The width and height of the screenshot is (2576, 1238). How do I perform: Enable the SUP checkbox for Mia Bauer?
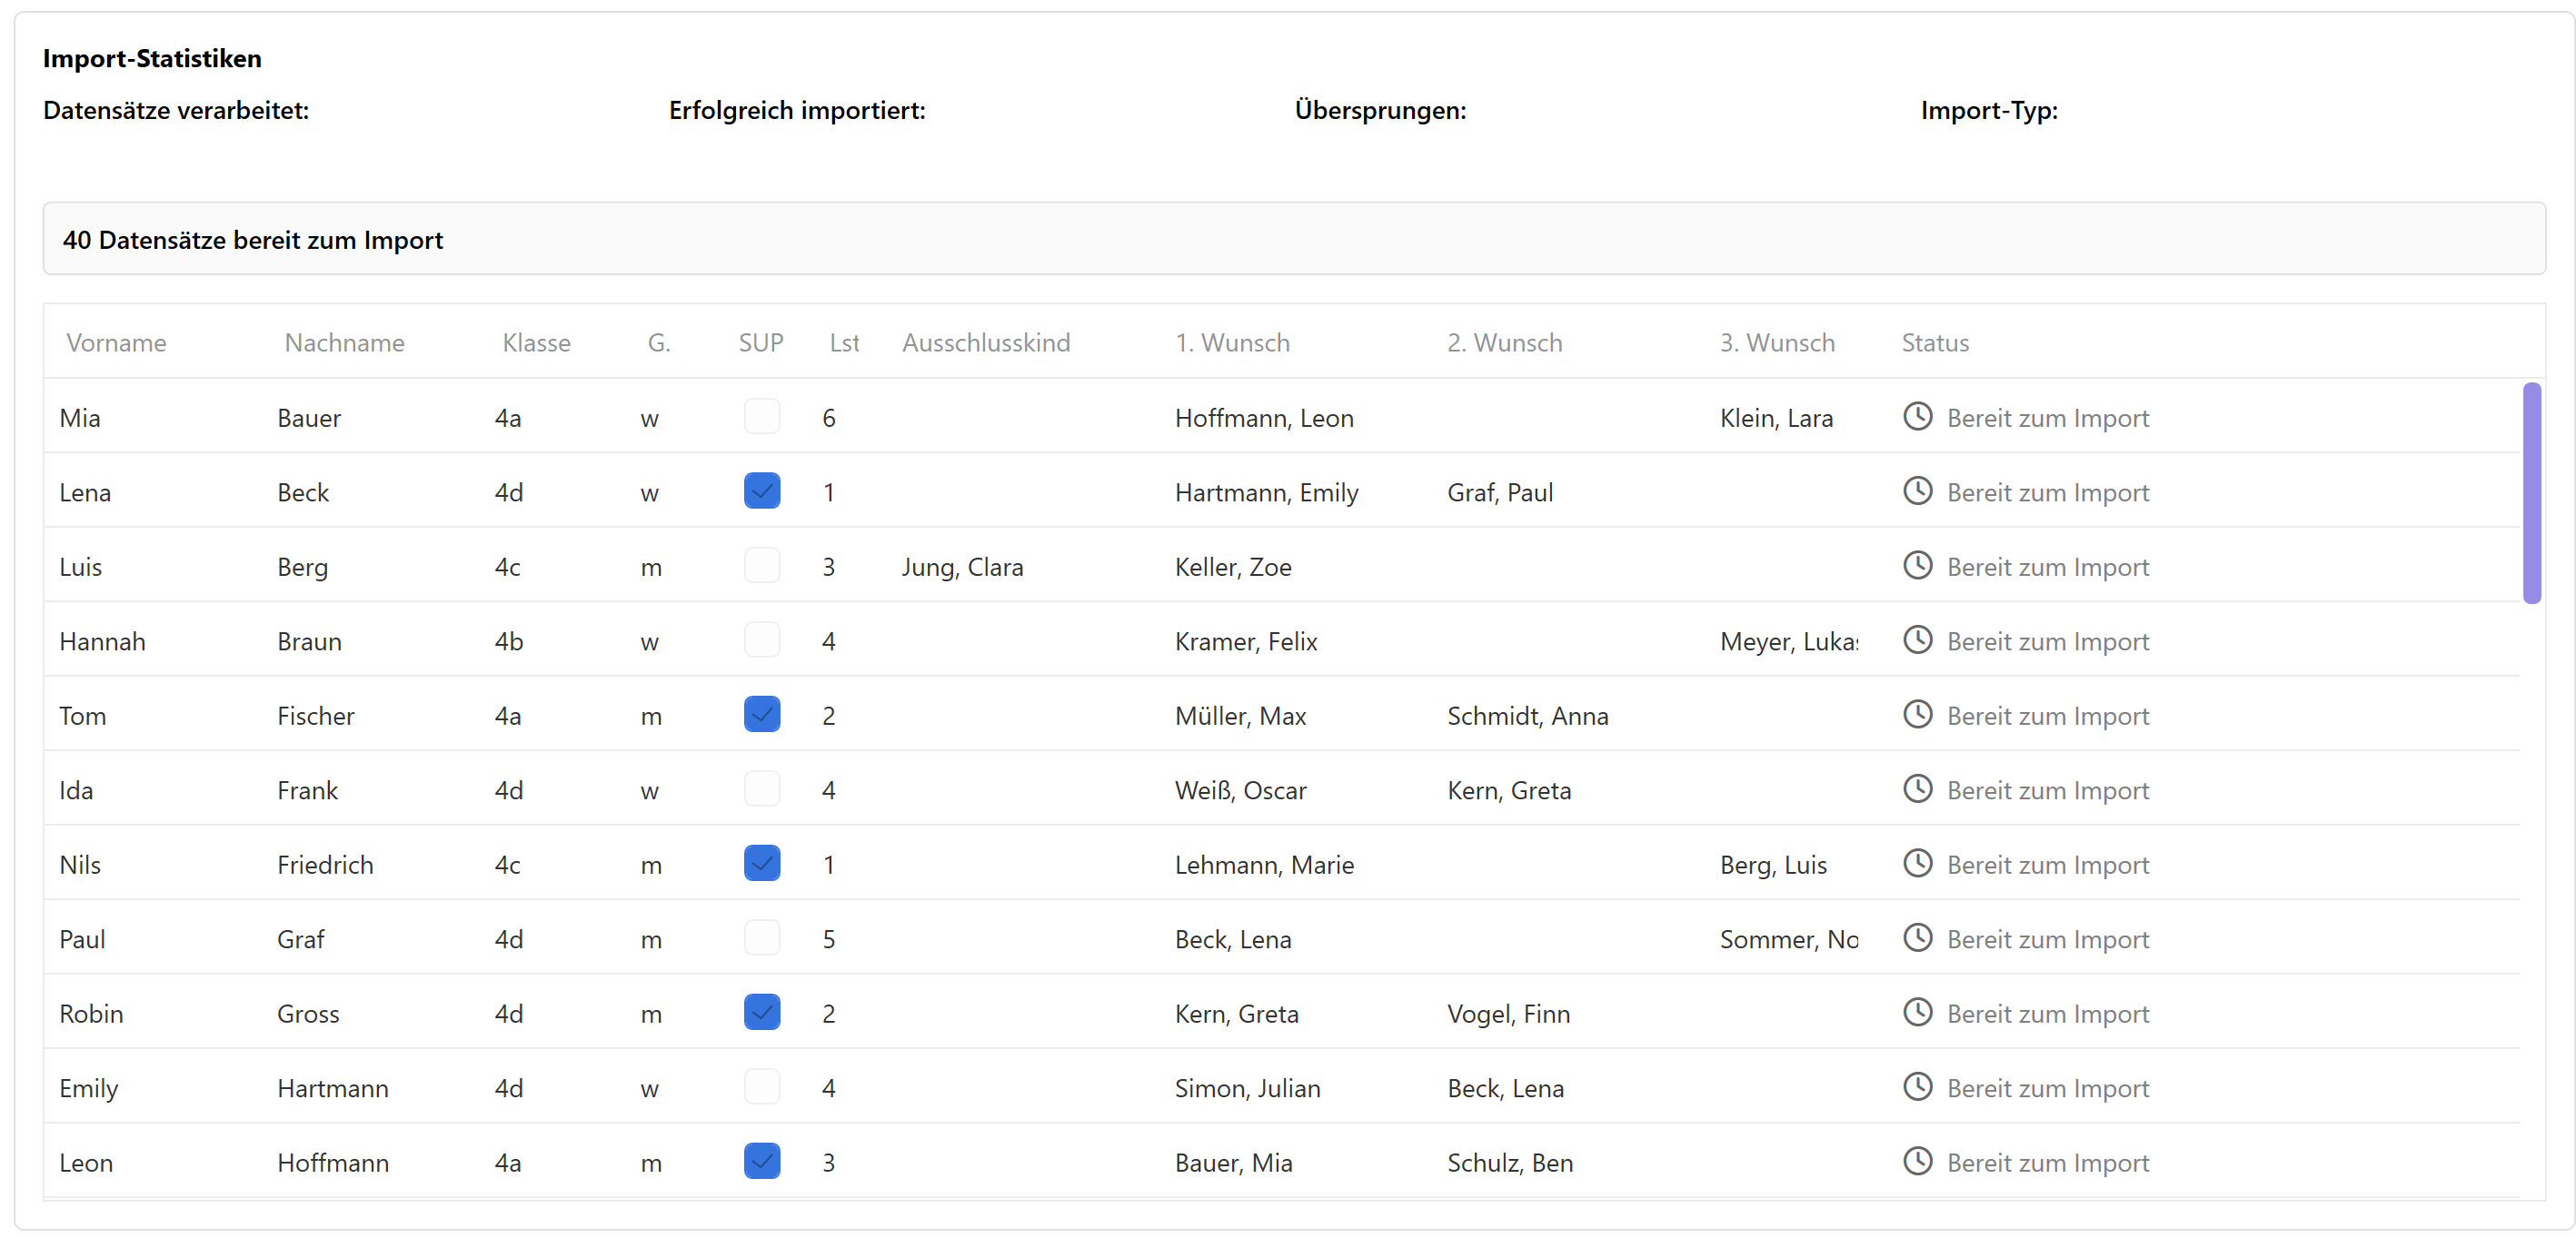(761, 416)
